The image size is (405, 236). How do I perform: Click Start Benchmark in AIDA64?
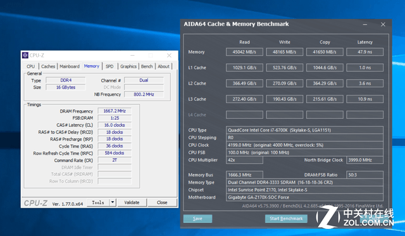tap(286, 219)
